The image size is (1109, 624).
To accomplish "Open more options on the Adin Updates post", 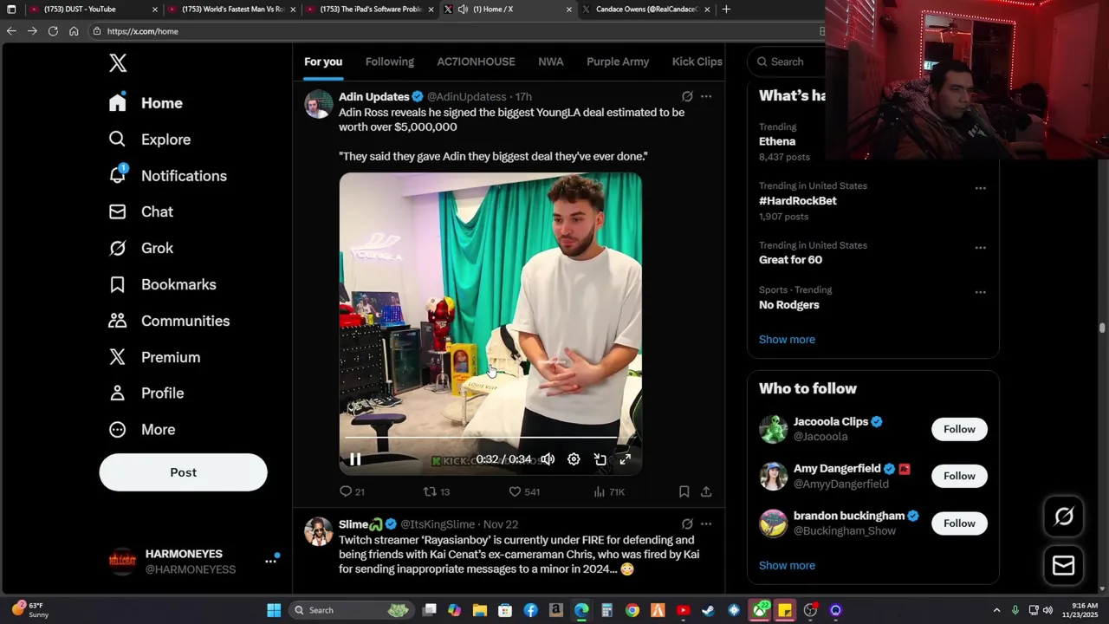I will point(706,96).
